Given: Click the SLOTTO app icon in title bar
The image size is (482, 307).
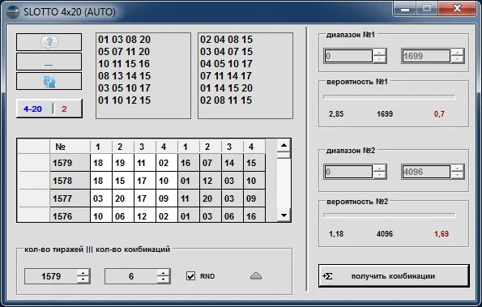Looking at the screenshot, I should 13,12.
